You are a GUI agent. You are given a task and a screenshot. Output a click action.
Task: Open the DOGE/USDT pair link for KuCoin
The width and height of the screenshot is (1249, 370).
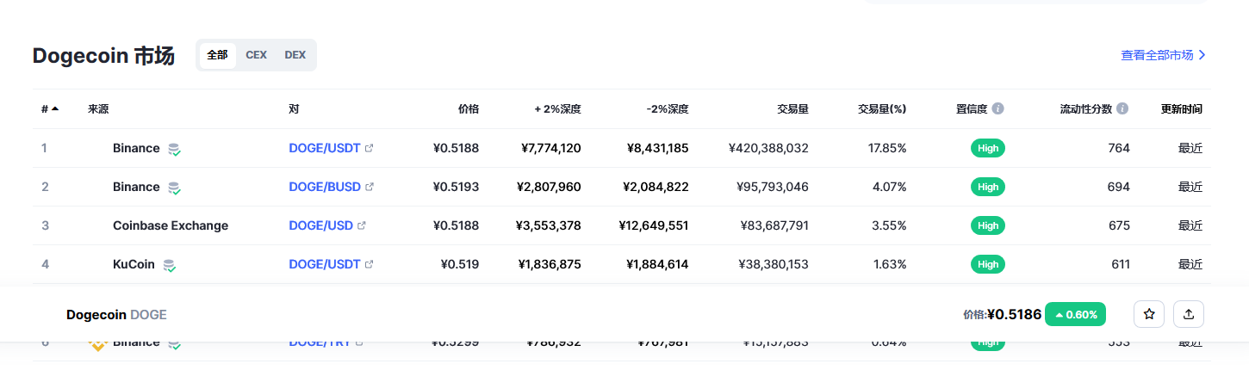click(324, 265)
